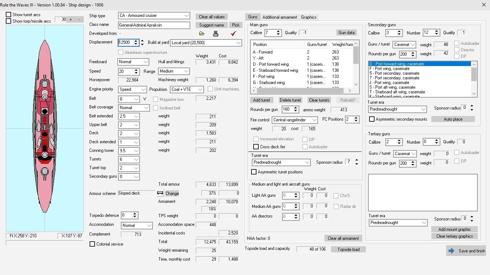Click Add mount graphic button
The image size is (490, 275).
pyautogui.click(x=454, y=229)
